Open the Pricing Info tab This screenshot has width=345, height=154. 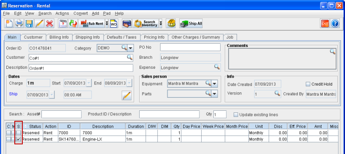point(154,37)
